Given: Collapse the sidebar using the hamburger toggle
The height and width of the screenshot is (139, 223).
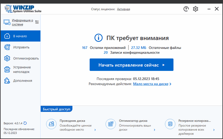Looking at the screenshot, I should point(37,22).
